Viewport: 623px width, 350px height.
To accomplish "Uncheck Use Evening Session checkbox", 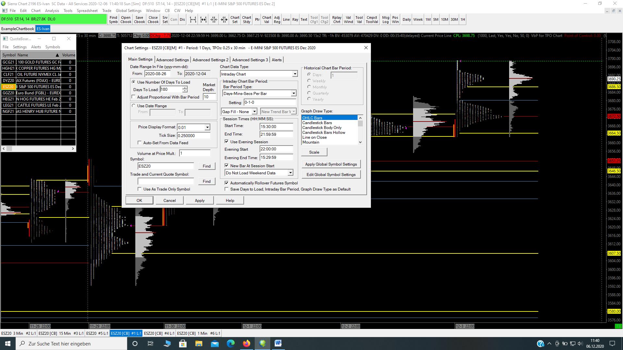I will [226, 142].
